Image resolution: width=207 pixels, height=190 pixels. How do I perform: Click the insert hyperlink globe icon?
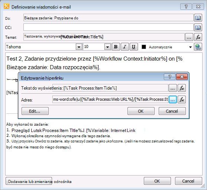tap(198, 47)
